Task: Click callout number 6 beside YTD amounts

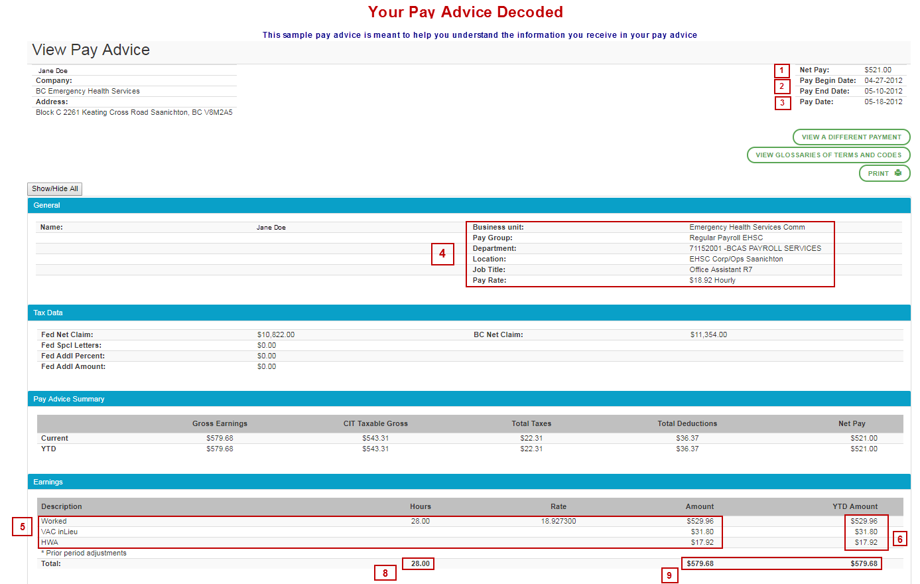Action: point(900,539)
